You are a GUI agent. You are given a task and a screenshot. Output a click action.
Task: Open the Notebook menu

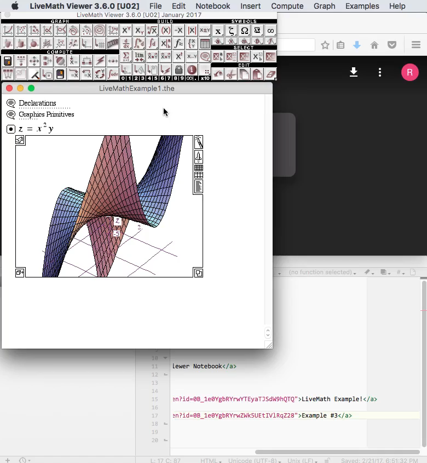click(212, 6)
